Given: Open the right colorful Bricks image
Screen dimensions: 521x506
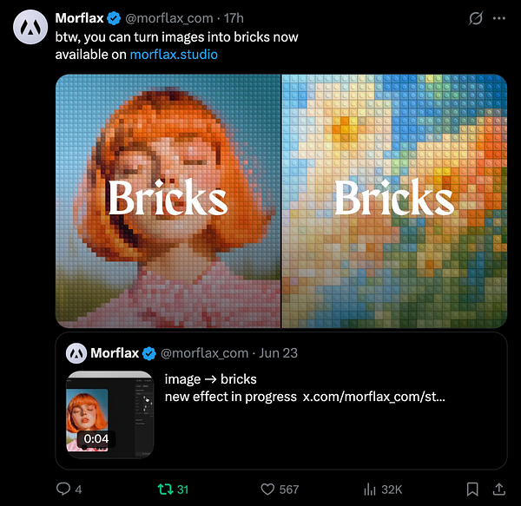Looking at the screenshot, I should pyautogui.click(x=394, y=201).
